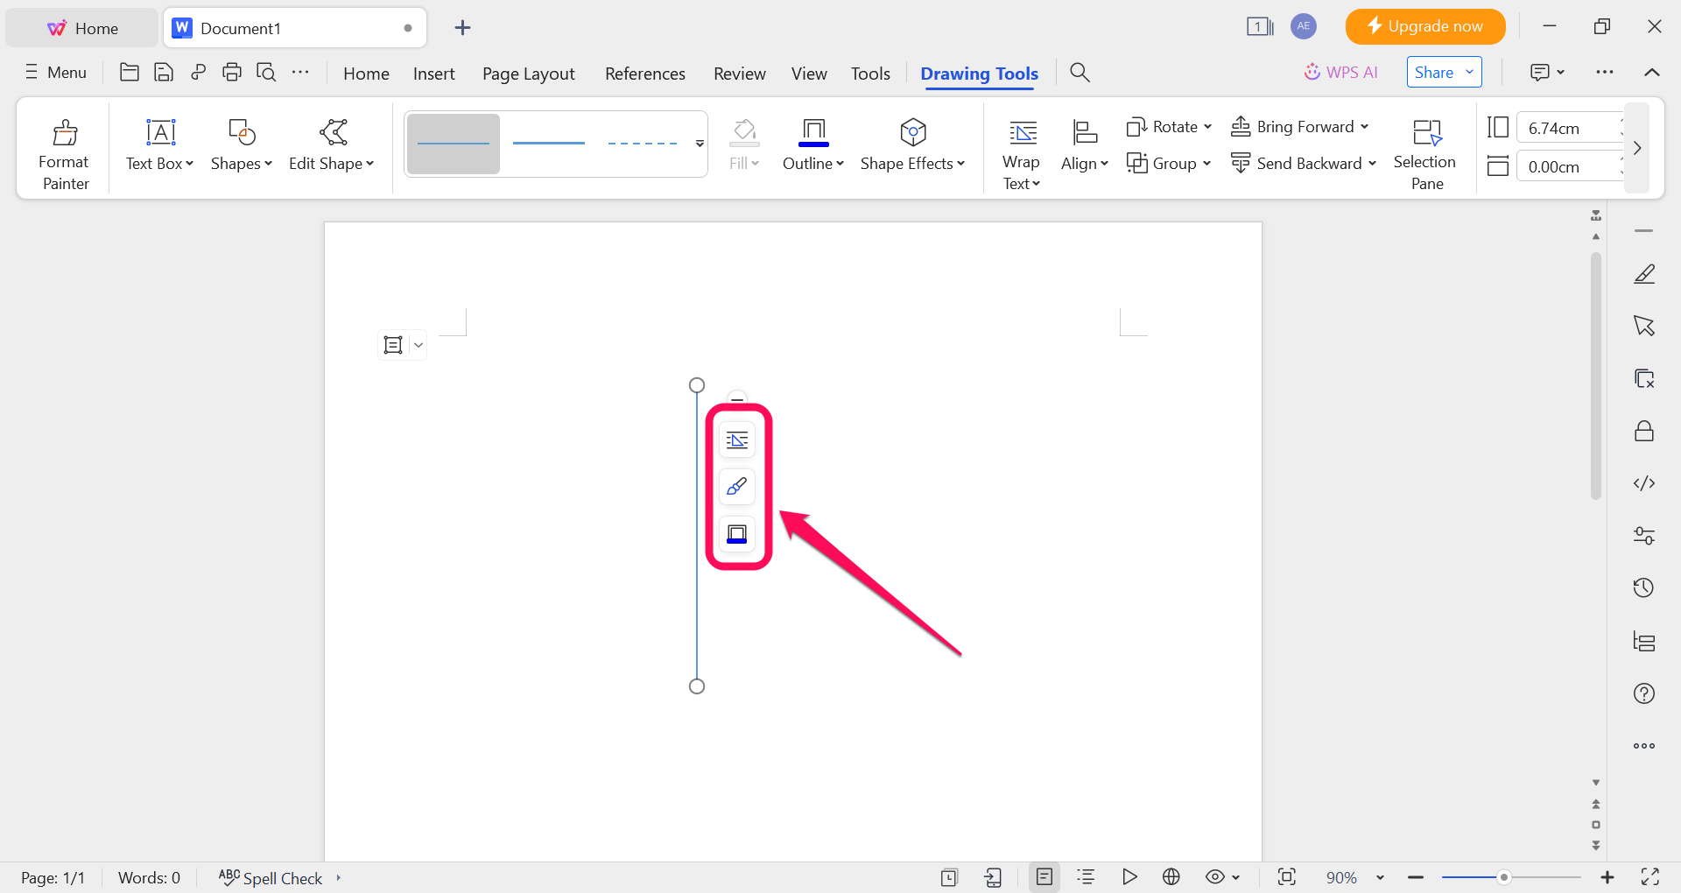Click the print icon in quick toolbar
Image resolution: width=1681 pixels, height=893 pixels.
232,73
